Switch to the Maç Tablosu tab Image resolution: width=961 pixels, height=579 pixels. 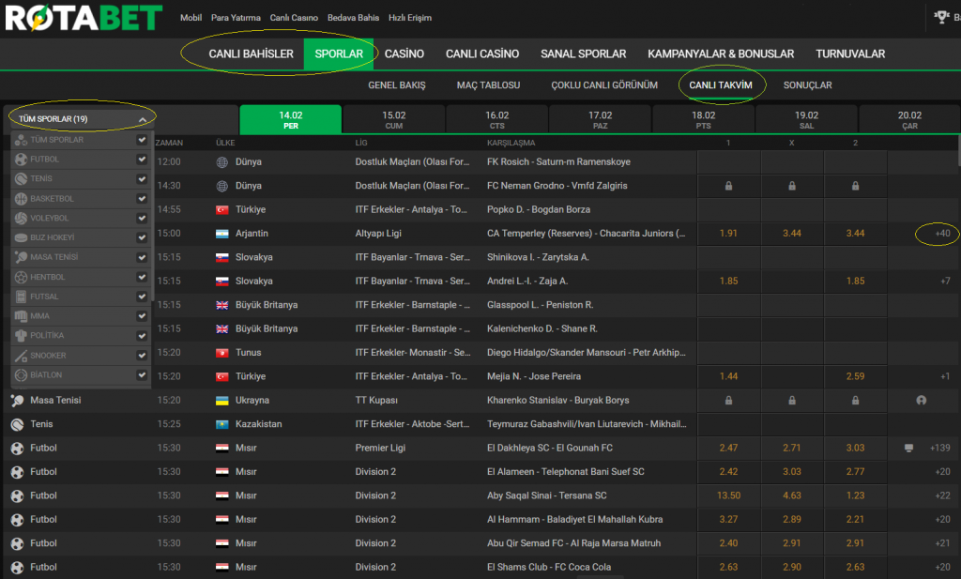coord(488,85)
